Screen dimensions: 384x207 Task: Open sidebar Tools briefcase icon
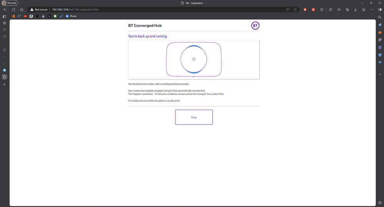380,32
